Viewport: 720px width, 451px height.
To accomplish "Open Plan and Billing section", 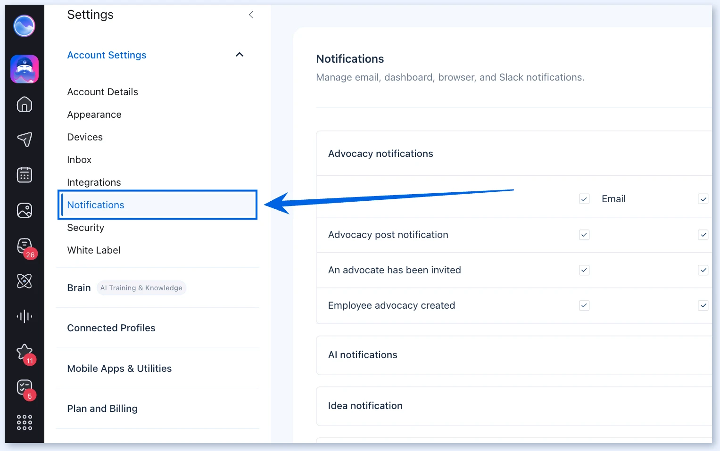I will (x=102, y=409).
